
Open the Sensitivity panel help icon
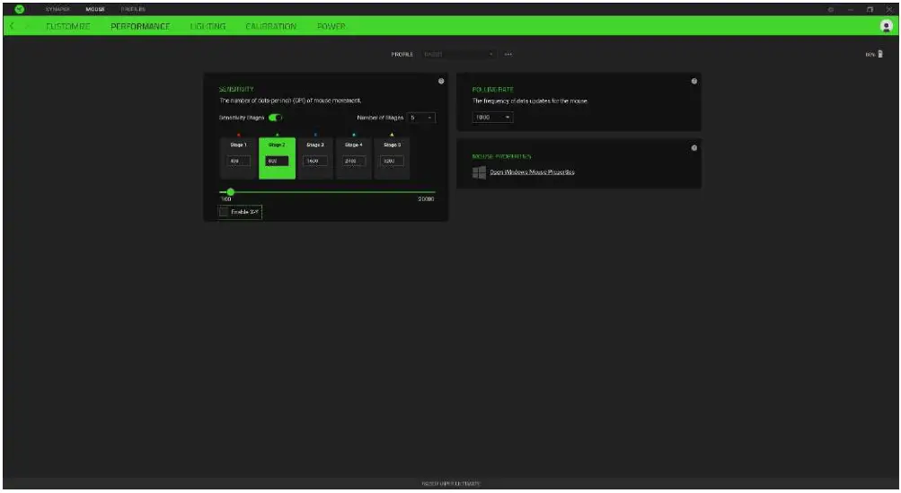coord(441,81)
